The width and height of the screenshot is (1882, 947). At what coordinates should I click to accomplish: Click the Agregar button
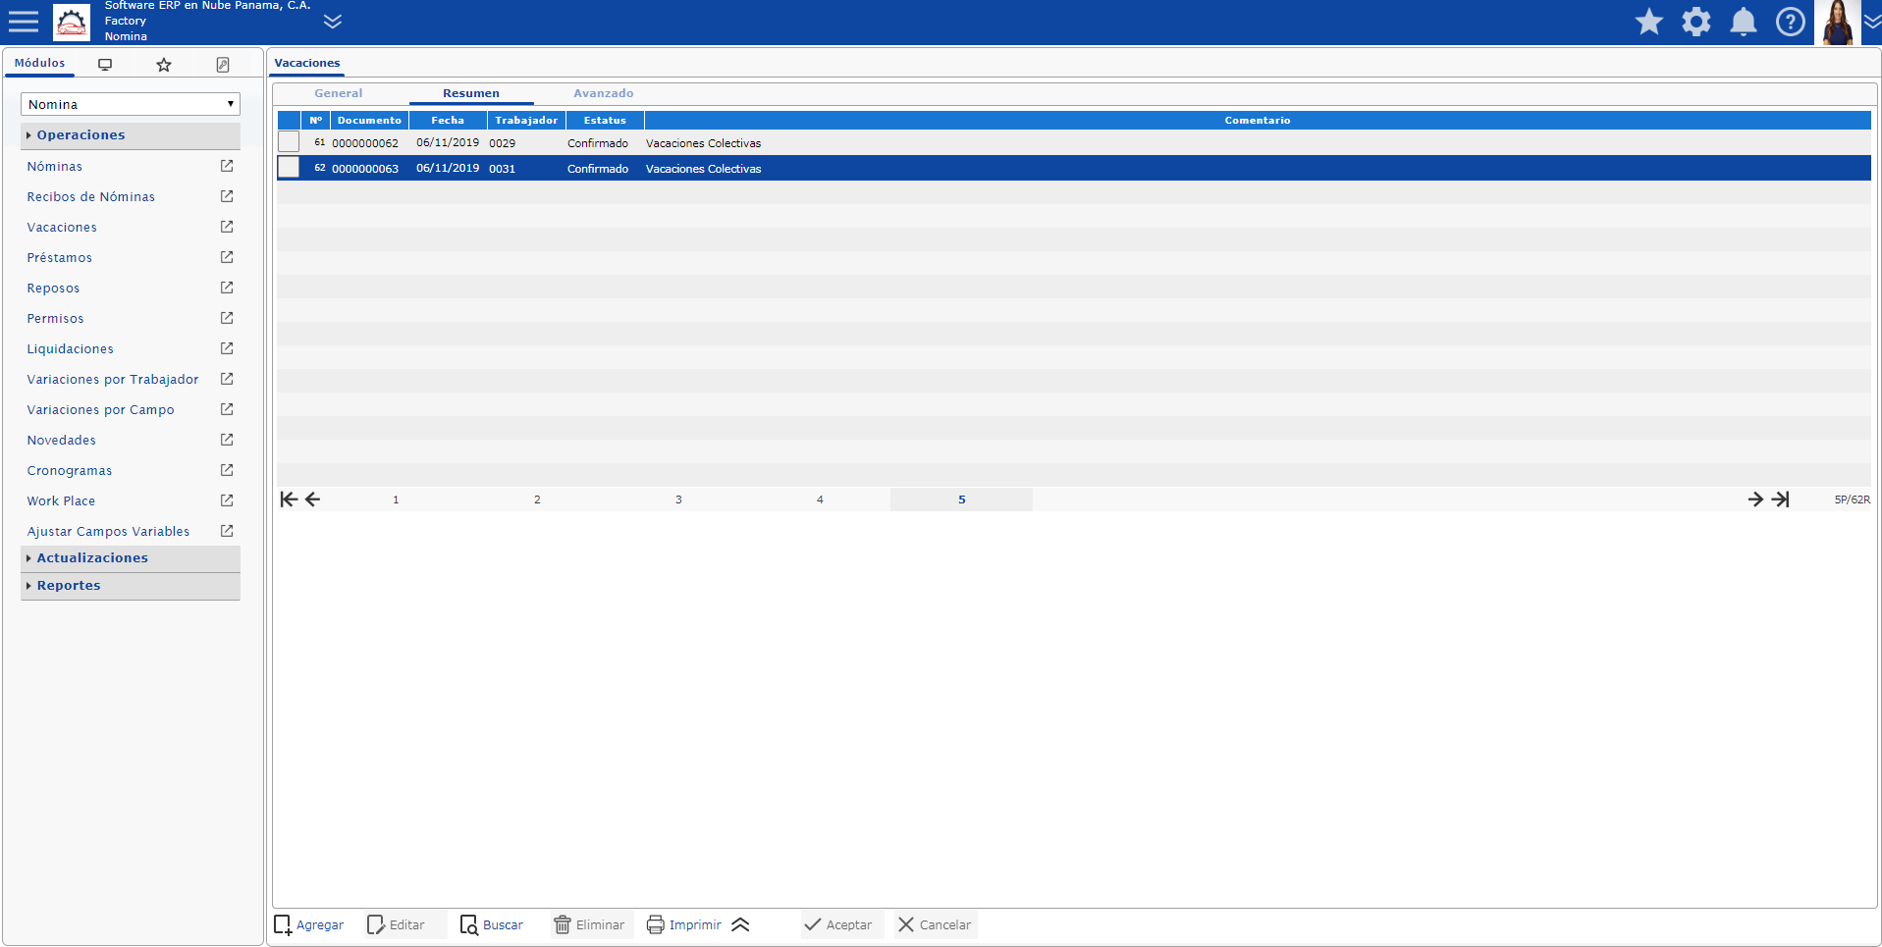coord(309,924)
